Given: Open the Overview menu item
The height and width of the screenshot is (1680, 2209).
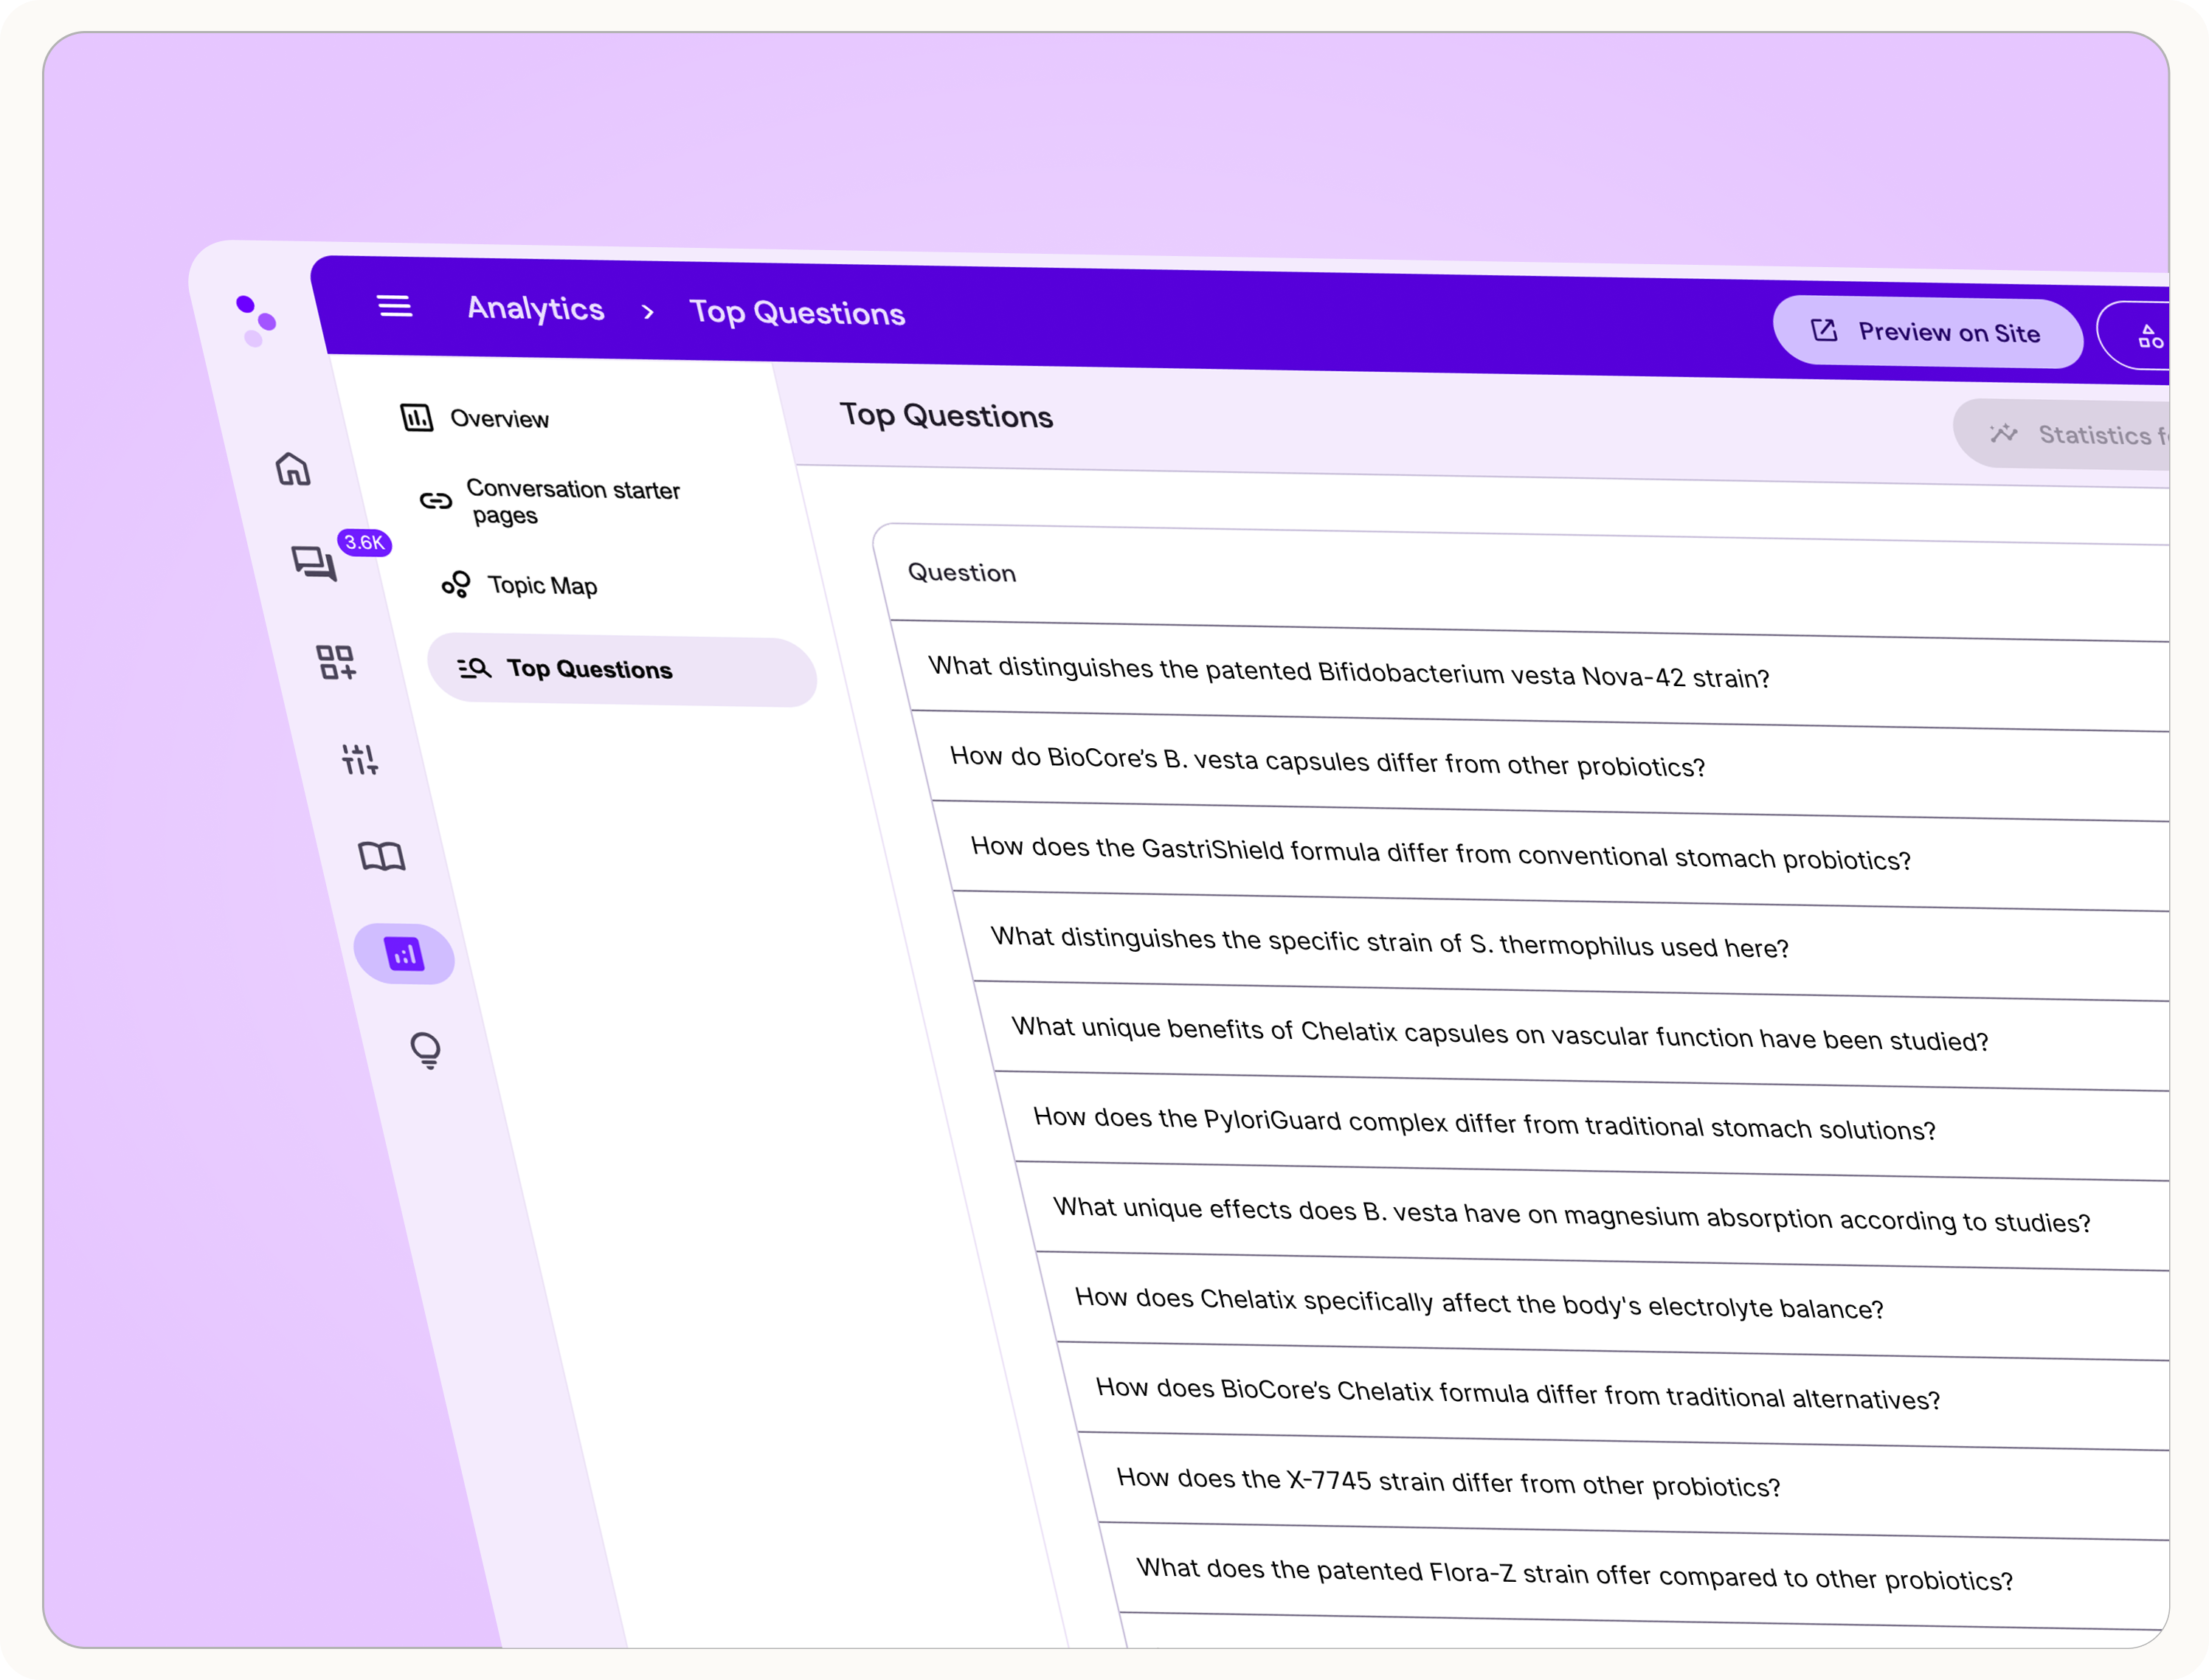Looking at the screenshot, I should coord(498,419).
